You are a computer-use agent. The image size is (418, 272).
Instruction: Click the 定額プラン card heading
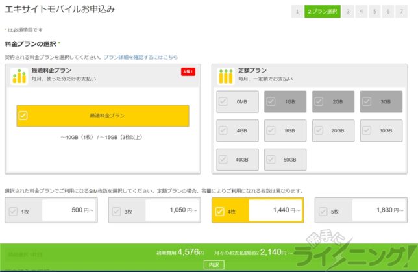252,70
